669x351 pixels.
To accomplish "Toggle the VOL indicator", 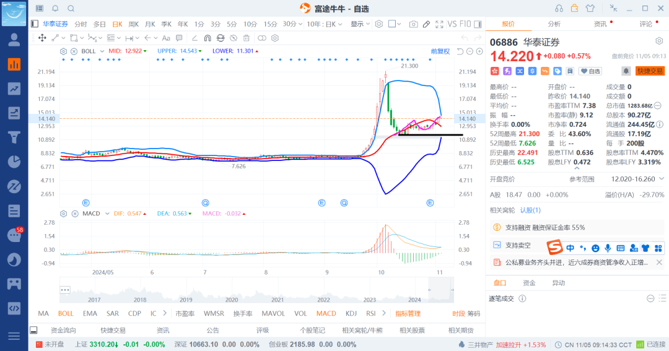I will (300, 313).
